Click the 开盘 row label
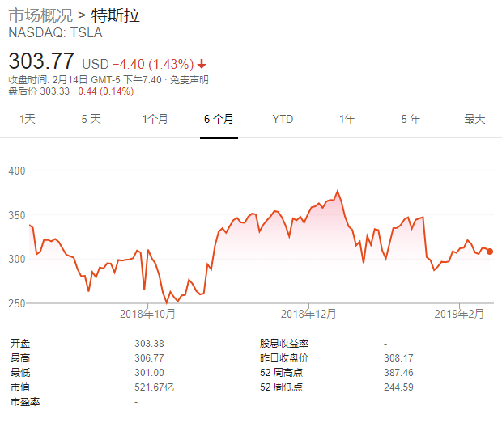The image size is (502, 423). tap(20, 344)
